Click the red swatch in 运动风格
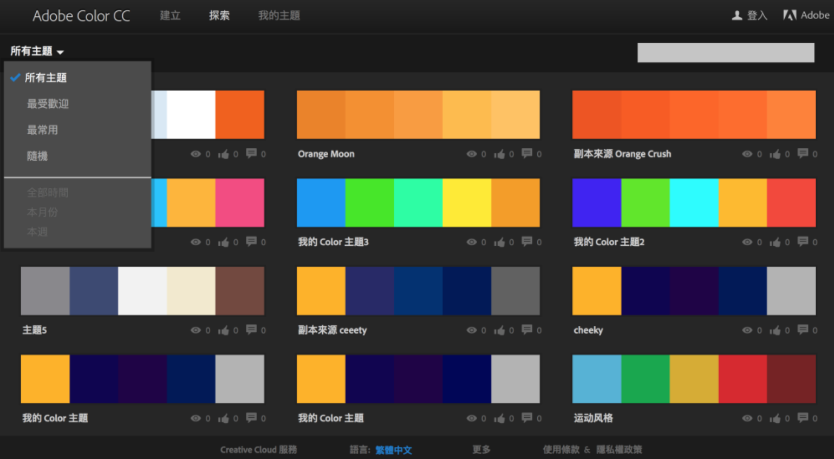Viewport: 834px width, 459px height. 743,379
